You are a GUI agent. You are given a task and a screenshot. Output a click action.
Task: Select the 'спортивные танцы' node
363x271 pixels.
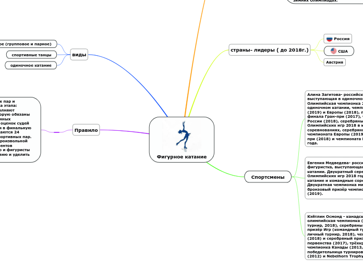[x=31, y=55]
